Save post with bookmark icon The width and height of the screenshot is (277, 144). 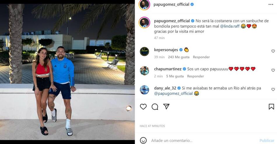point(271,107)
